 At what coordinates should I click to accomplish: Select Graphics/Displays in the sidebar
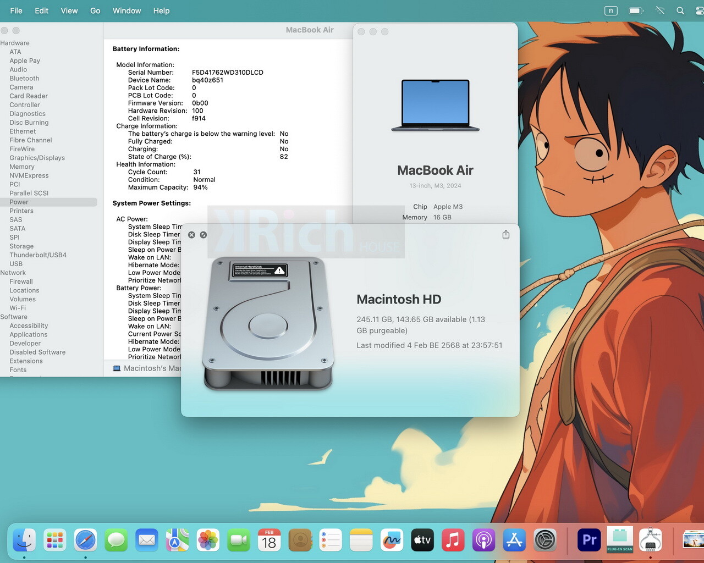[x=37, y=158]
